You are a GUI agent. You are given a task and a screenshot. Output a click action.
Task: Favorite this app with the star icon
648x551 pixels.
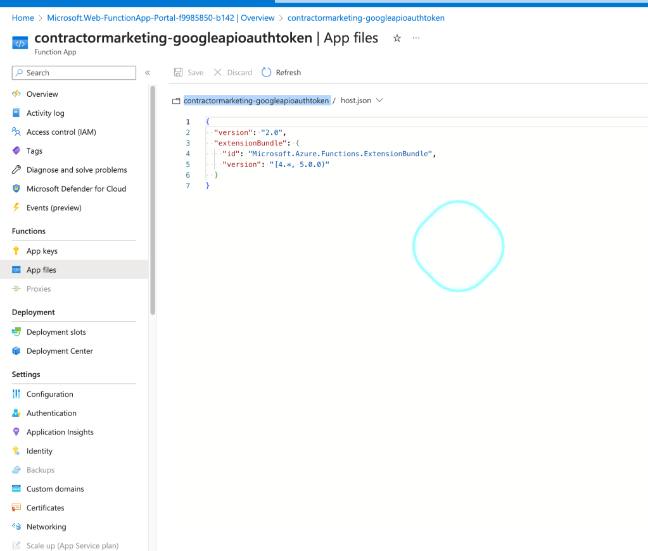coord(397,39)
